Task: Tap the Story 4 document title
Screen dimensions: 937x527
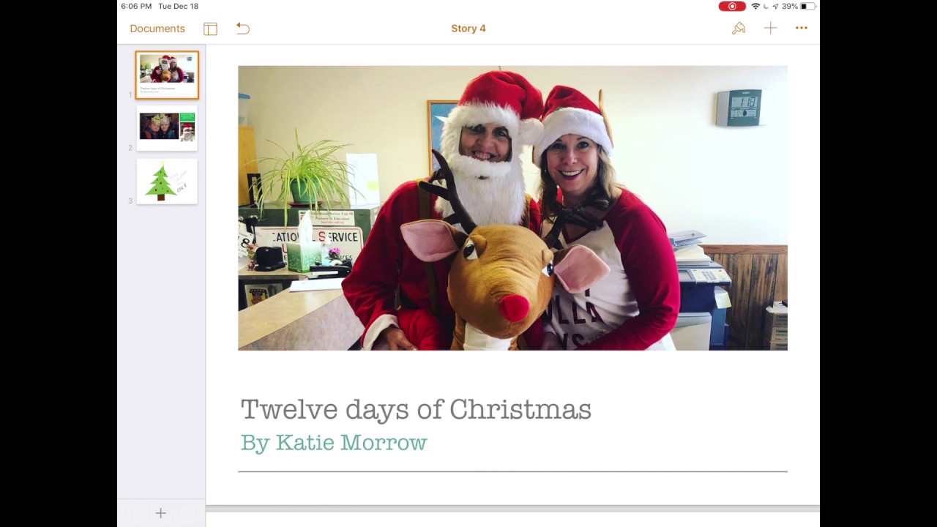Action: (x=468, y=29)
